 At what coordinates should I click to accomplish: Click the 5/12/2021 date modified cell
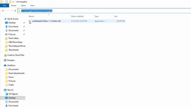[79, 21]
